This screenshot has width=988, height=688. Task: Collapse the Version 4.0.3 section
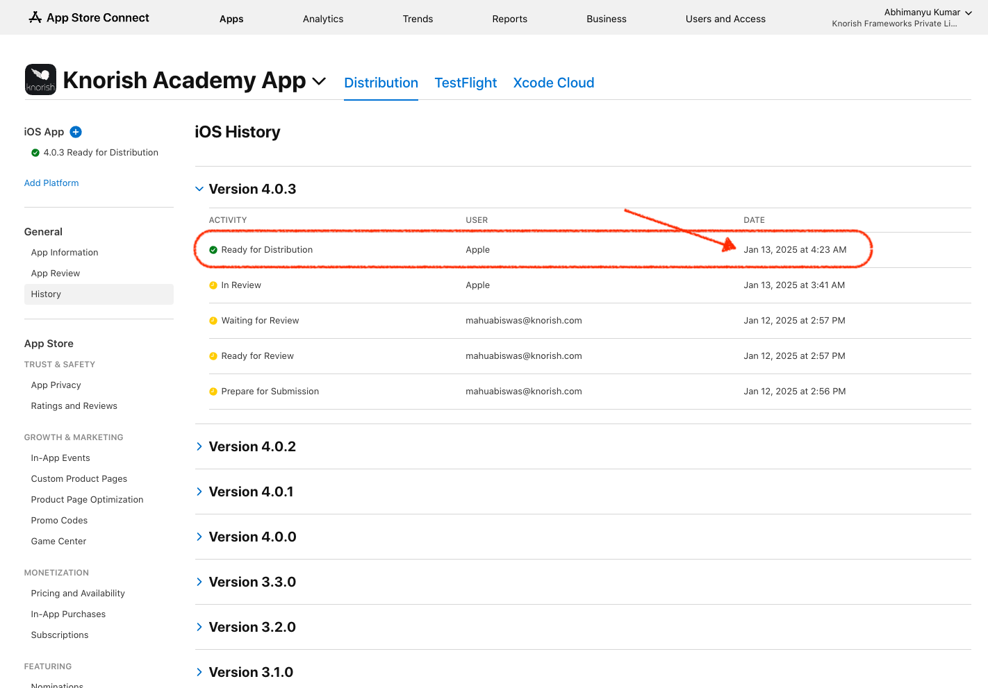pos(199,189)
